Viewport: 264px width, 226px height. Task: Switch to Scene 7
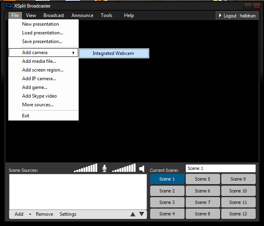(203, 202)
